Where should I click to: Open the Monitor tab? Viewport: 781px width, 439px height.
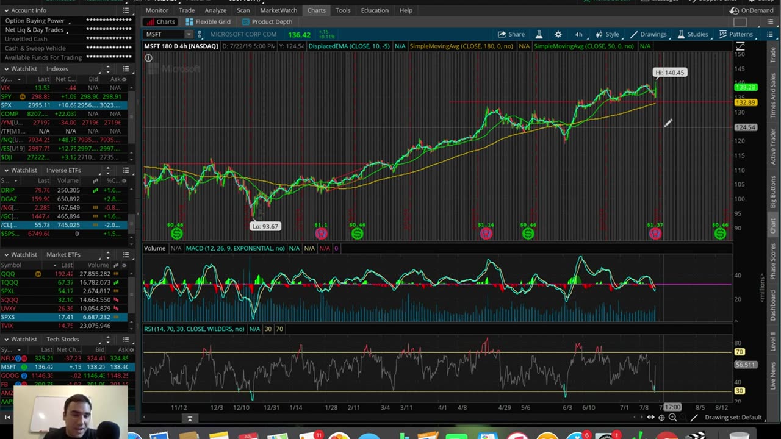tap(157, 10)
